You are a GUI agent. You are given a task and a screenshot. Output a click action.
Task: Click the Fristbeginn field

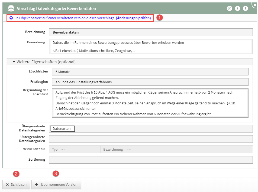click(x=150, y=82)
